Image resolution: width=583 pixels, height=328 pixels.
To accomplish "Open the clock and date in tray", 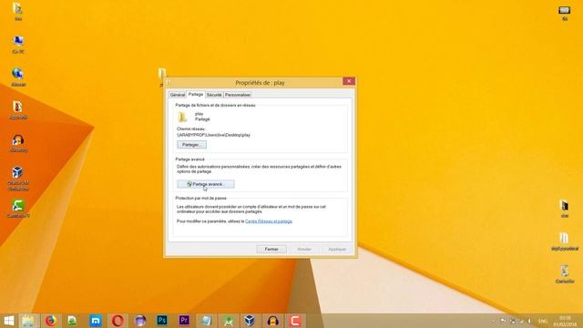I will (x=565, y=321).
